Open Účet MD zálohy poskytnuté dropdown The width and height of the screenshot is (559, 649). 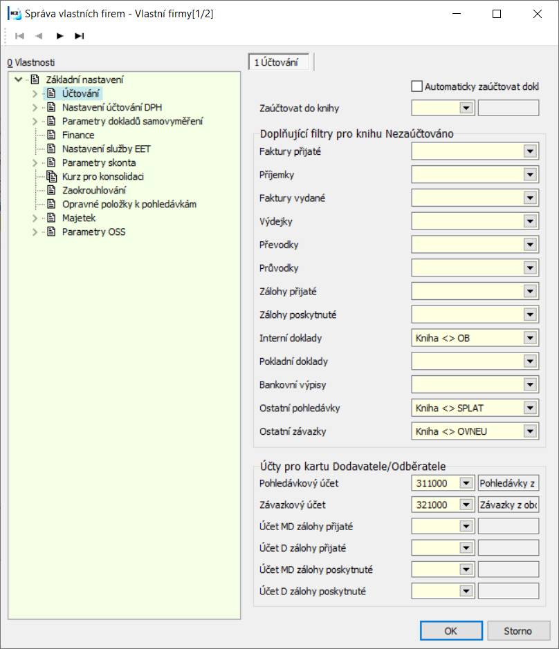pyautogui.click(x=466, y=570)
